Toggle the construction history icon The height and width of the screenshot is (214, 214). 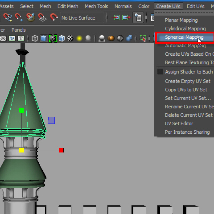138,17
